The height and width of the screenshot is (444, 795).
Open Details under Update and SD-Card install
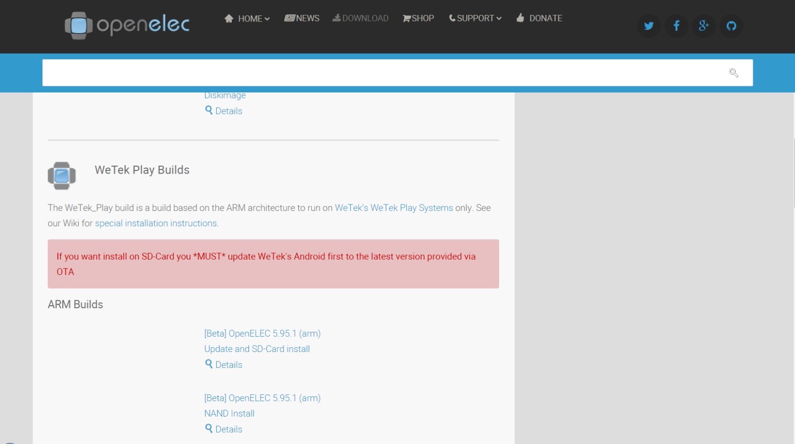(x=229, y=364)
